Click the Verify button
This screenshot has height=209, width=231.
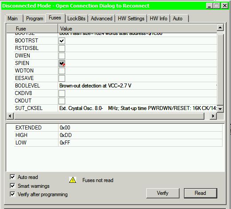(x=163, y=193)
